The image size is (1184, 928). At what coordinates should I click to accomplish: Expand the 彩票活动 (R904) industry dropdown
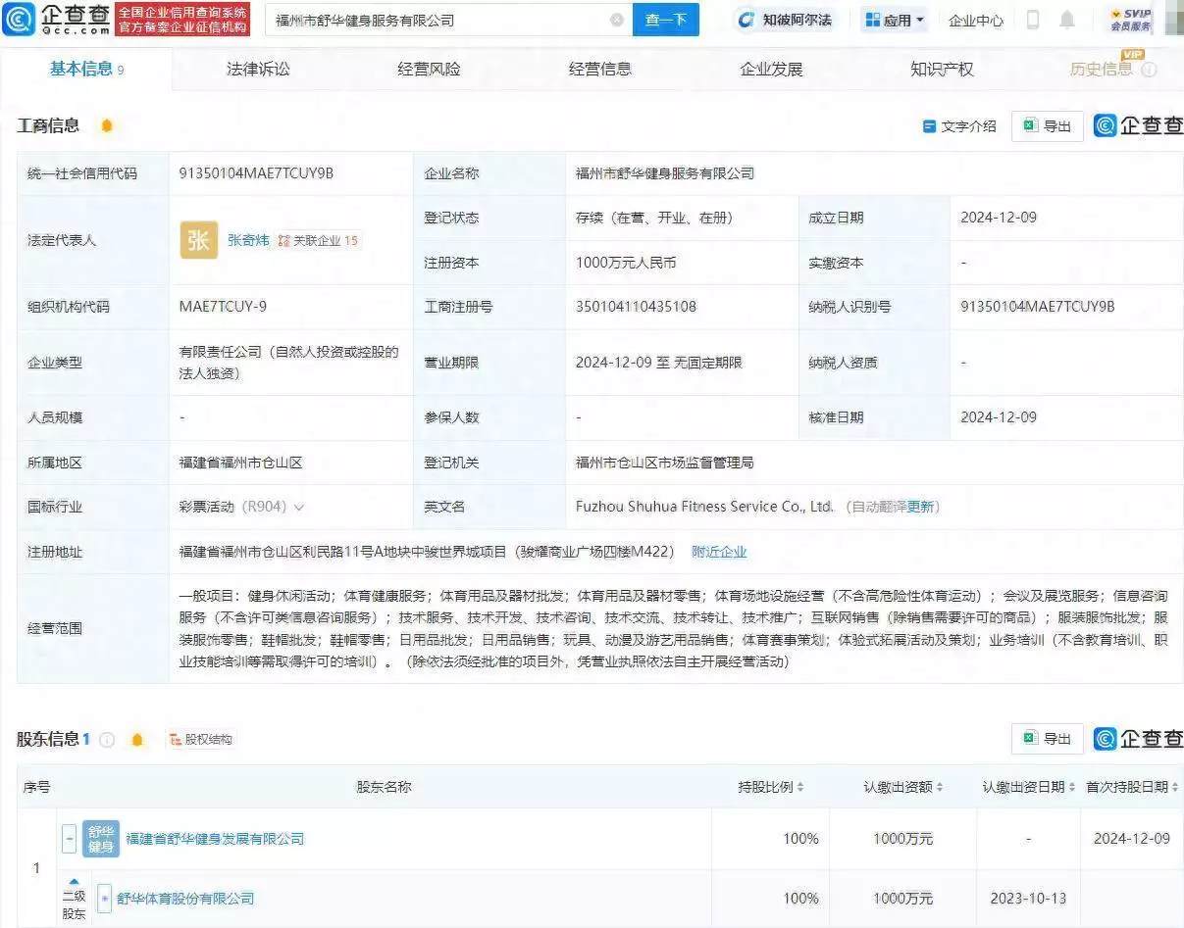point(298,508)
